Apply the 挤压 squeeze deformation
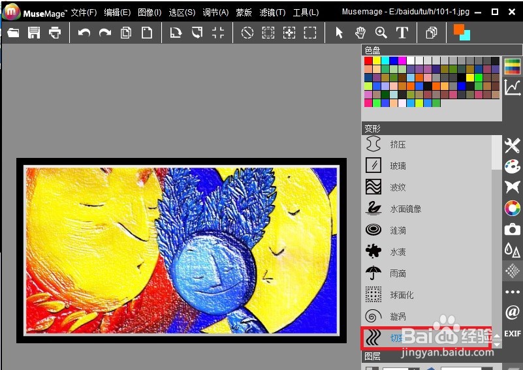The image size is (523, 370). tap(426, 145)
